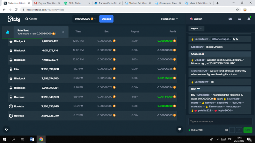Screen dimensions: 255x143
Task: Close the English chat room tag
Action: coord(201,29)
